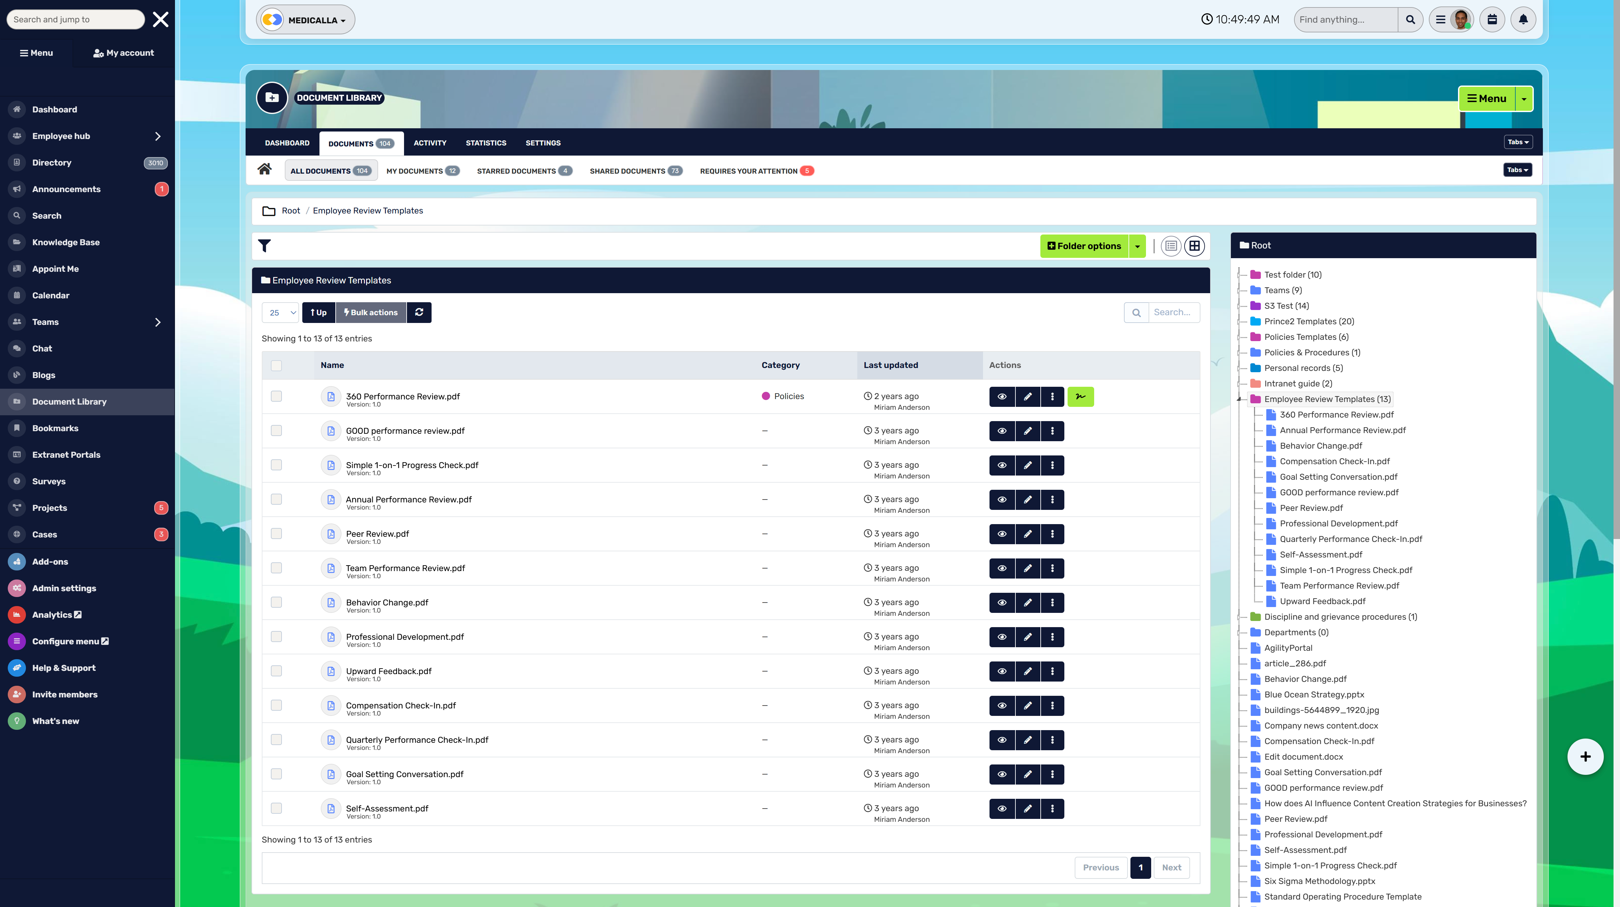Viewport: 1620px width, 907px height.
Task: Switch to the STATISTICS tab
Action: coord(485,143)
